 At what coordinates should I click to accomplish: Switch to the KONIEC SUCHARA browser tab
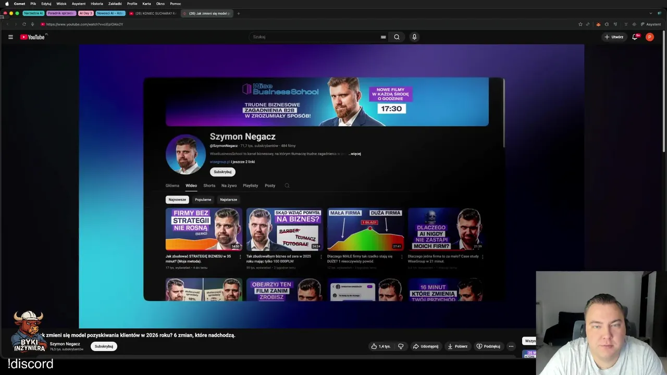coord(153,13)
